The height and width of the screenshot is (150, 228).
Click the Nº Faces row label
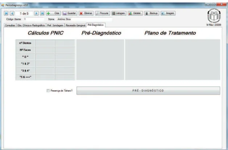click(25, 50)
